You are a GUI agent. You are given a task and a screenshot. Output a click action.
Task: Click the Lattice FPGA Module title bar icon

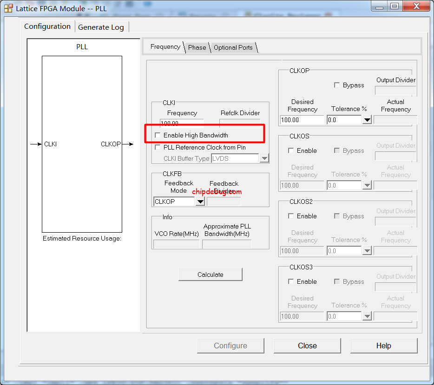click(x=8, y=8)
